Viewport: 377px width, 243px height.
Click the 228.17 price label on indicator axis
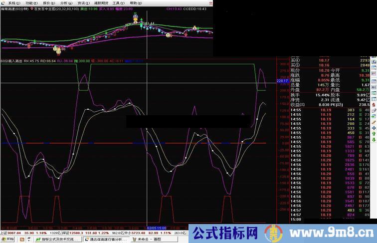282,80
